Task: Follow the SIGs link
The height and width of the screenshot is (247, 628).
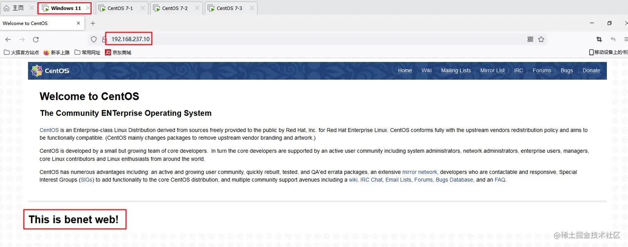Action: coord(86,180)
